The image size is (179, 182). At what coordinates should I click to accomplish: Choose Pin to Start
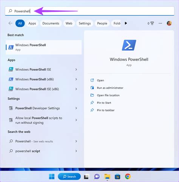pos(104,103)
